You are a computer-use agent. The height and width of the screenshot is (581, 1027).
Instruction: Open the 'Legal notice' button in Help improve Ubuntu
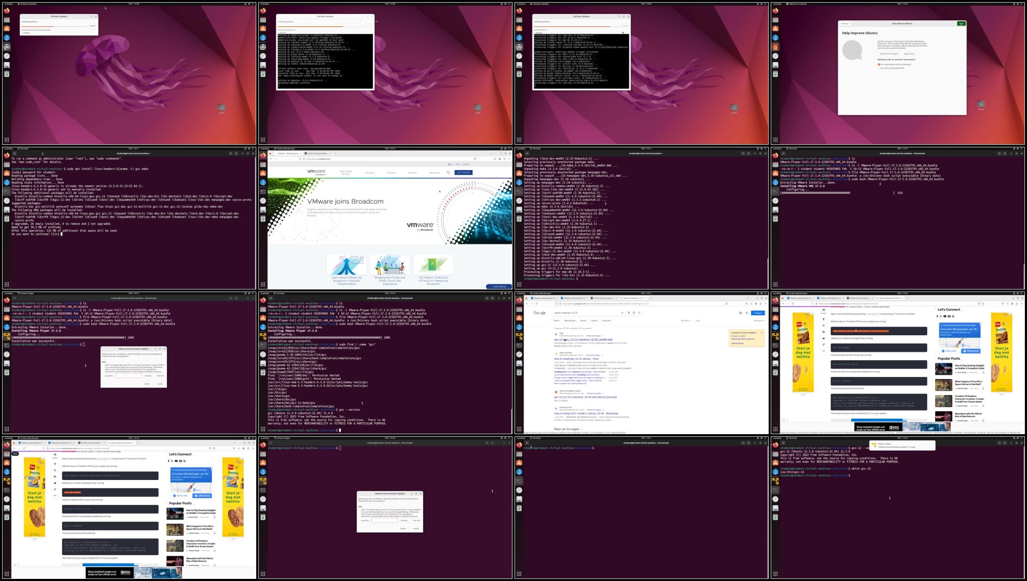pyautogui.click(x=909, y=54)
